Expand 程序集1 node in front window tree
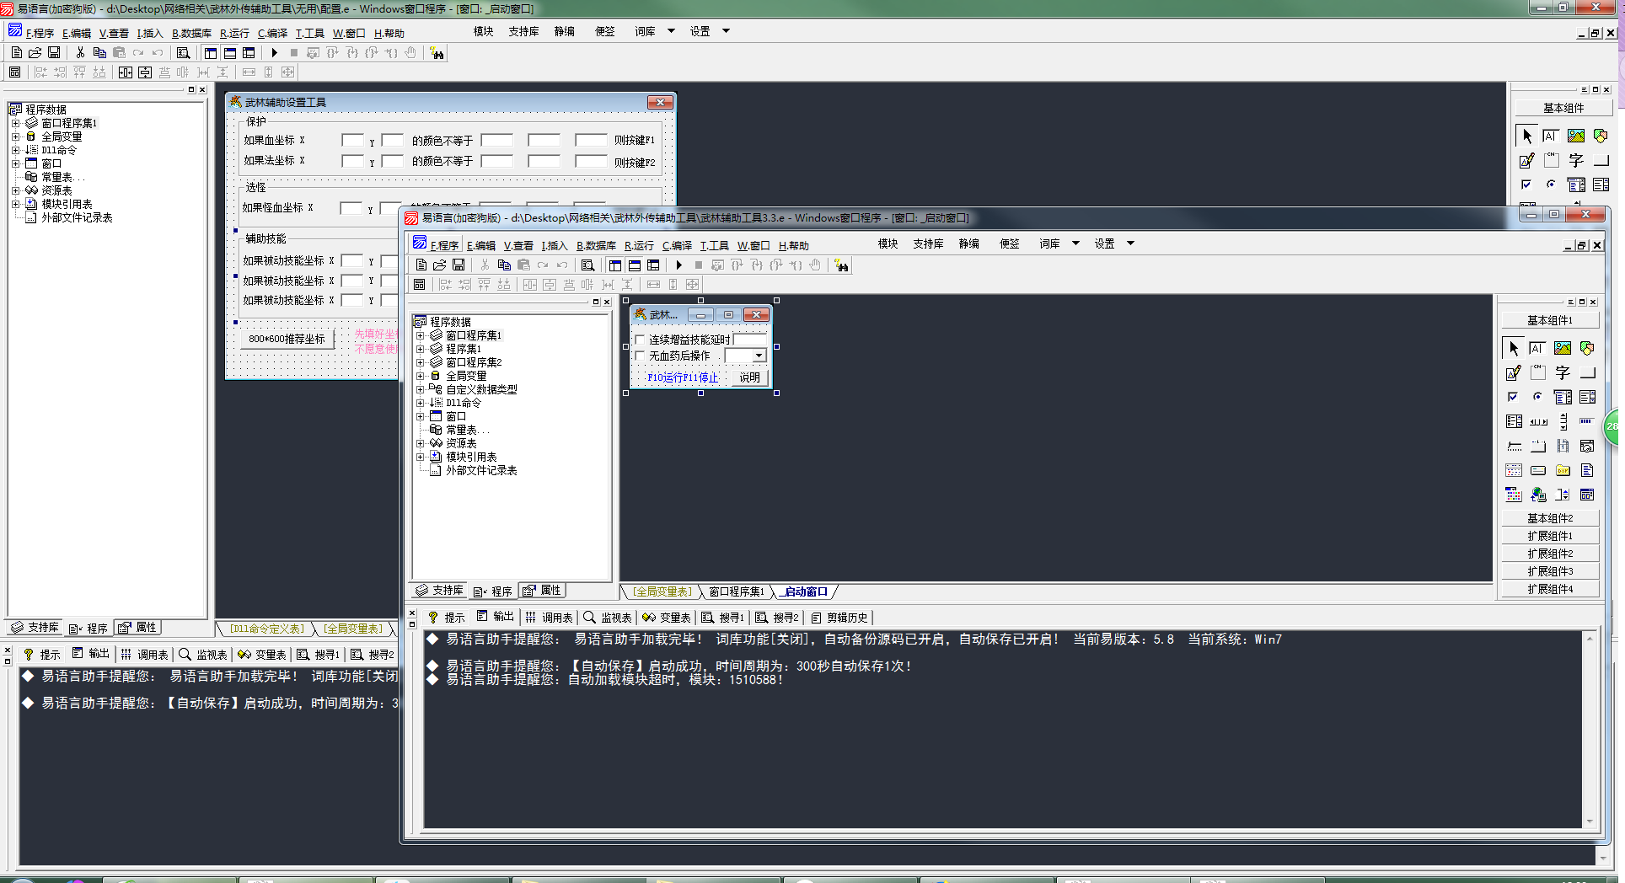 point(420,349)
